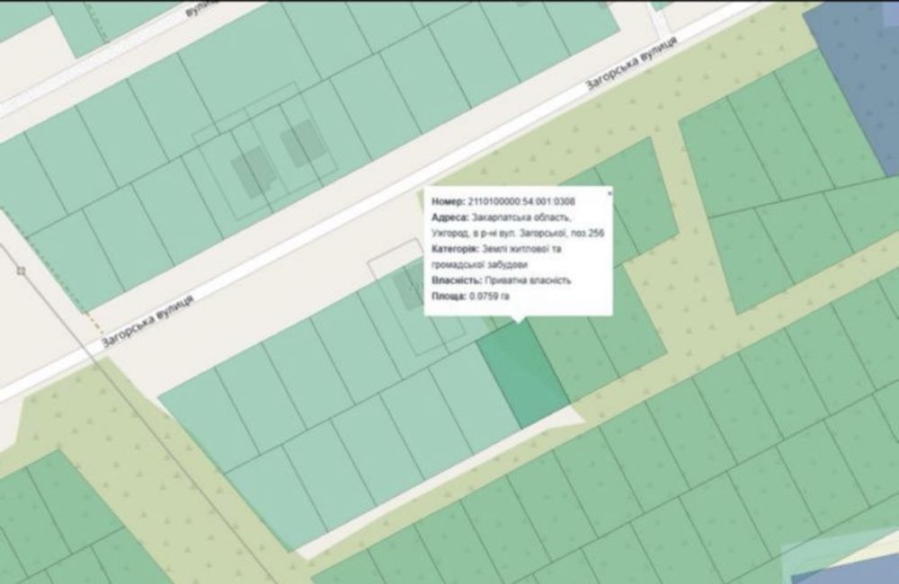Image resolution: width=899 pixels, height=584 pixels.
Task: Click the area value '0.0759 га'
Action: click(489, 296)
